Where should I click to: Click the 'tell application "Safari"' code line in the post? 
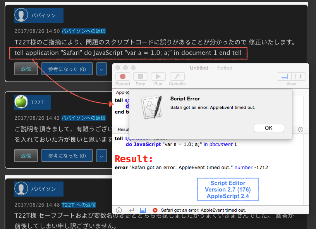(128, 53)
